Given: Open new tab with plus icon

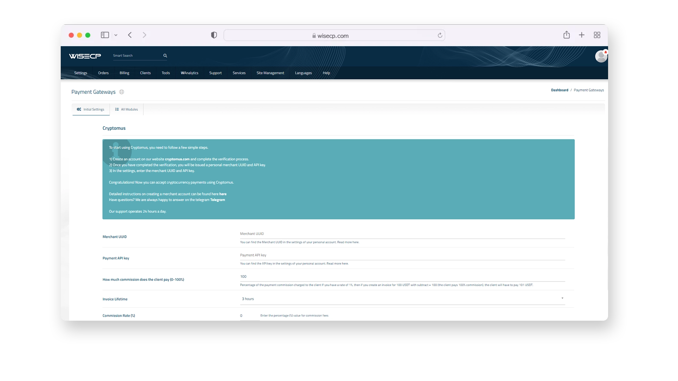Looking at the screenshot, I should tap(582, 35).
